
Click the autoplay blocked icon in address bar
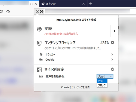pyautogui.click(x=42, y=11)
